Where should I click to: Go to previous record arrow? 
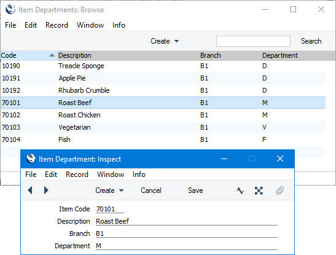click(x=30, y=190)
